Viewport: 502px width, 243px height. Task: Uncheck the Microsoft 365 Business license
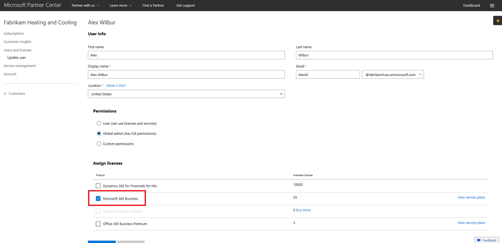pyautogui.click(x=98, y=198)
